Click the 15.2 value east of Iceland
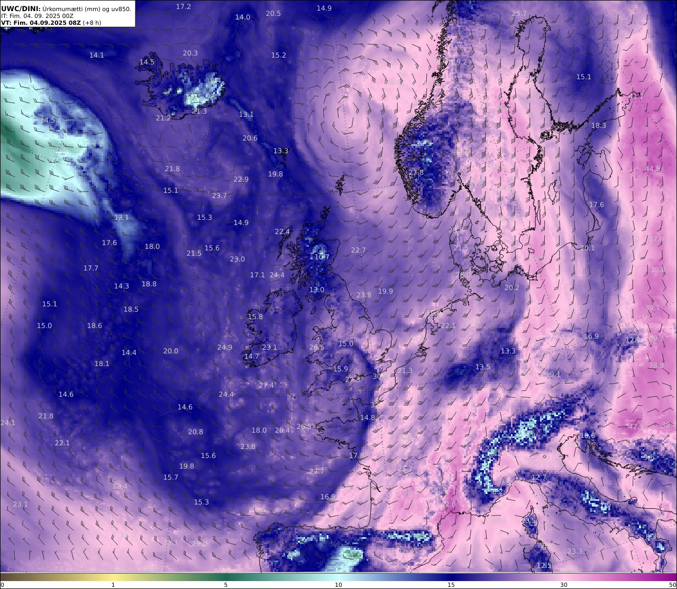 pyautogui.click(x=279, y=55)
